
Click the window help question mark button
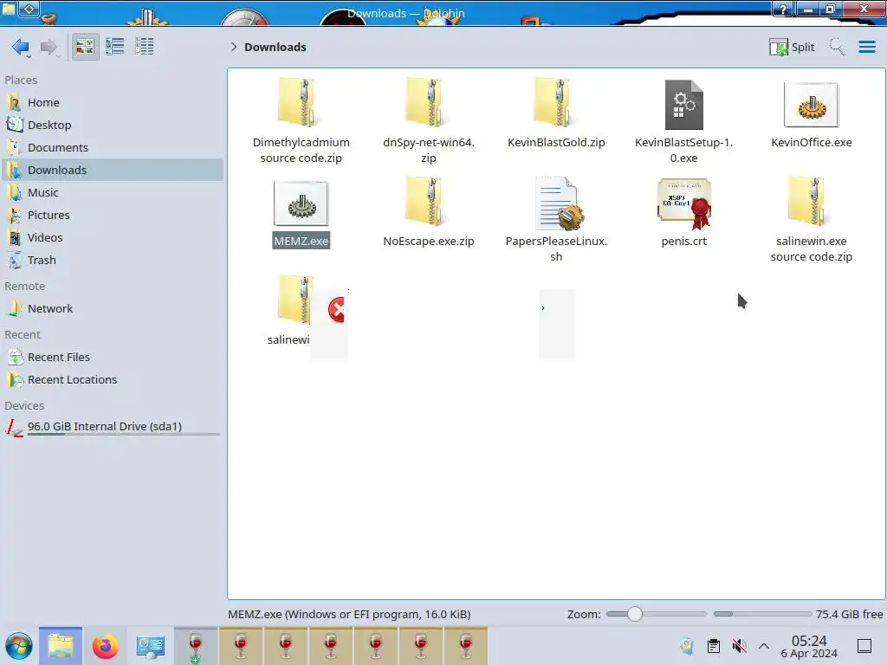(783, 9)
